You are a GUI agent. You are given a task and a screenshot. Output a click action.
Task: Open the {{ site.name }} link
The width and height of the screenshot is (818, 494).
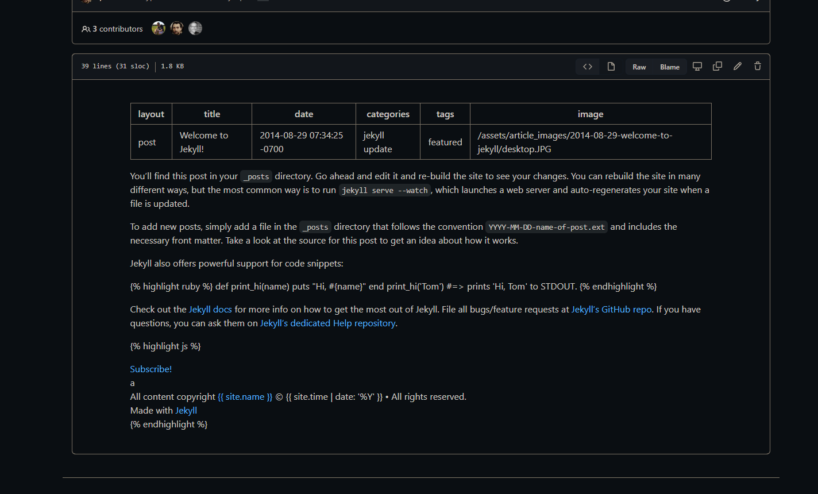point(245,397)
